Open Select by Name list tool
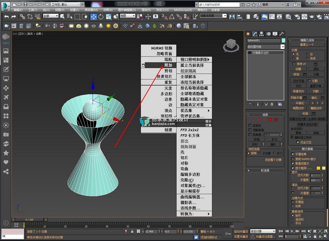This screenshot has width=329, height=241. (70, 16)
